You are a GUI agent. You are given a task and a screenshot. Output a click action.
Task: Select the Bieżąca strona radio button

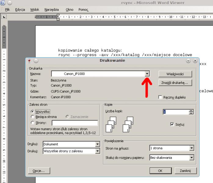[x=33, y=117]
